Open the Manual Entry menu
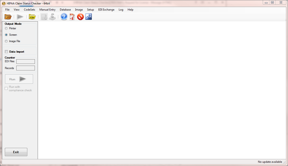 click(x=47, y=10)
